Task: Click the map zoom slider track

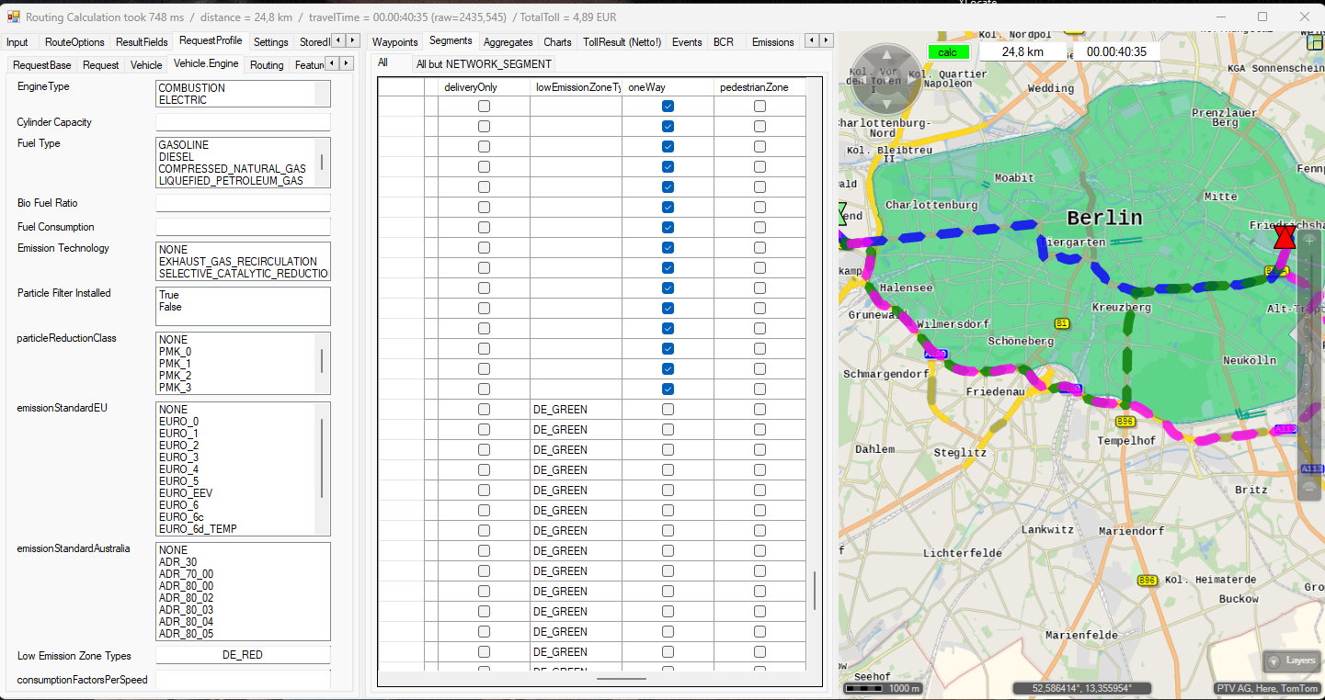Action: click(x=1310, y=367)
